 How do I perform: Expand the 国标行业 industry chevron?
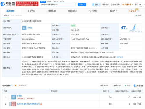[x=96, y=48]
